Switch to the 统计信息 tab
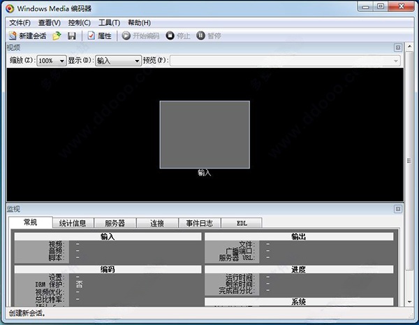Image resolution: width=419 pixels, height=325 pixels. click(73, 223)
